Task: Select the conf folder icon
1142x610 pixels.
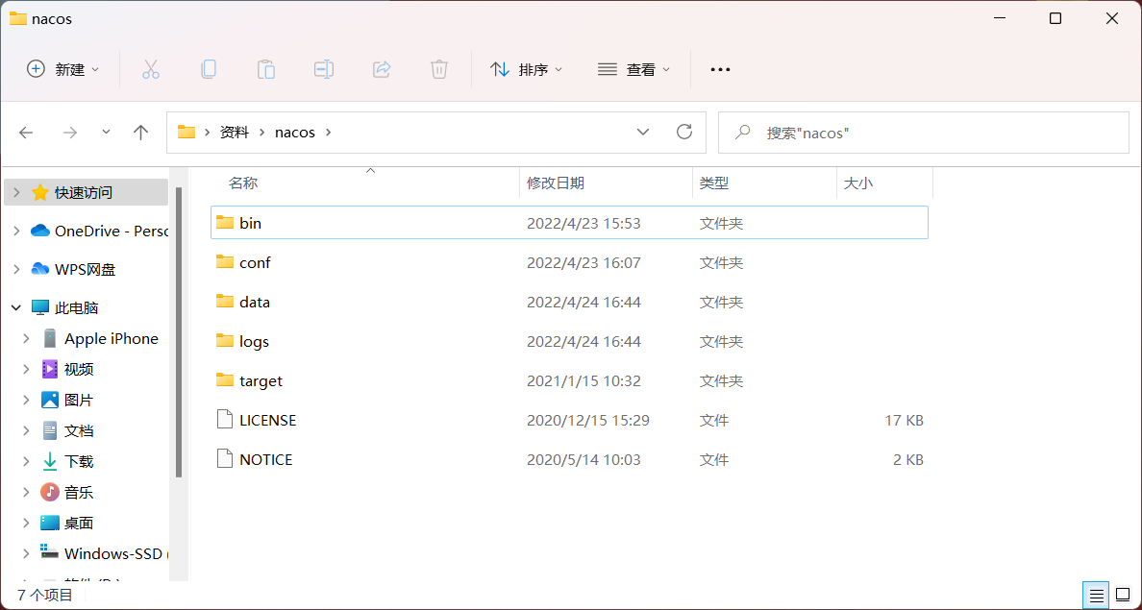Action: tap(224, 261)
